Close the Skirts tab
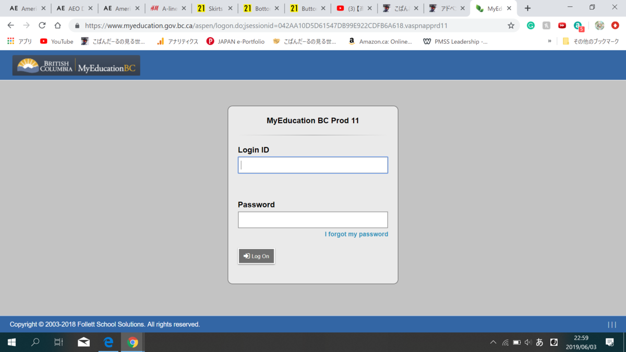The height and width of the screenshot is (352, 626). coord(230,8)
